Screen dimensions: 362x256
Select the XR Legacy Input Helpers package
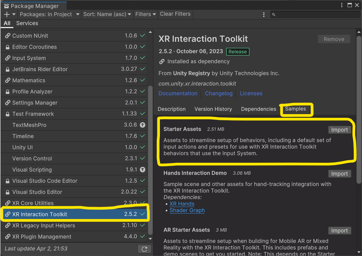coord(74,226)
